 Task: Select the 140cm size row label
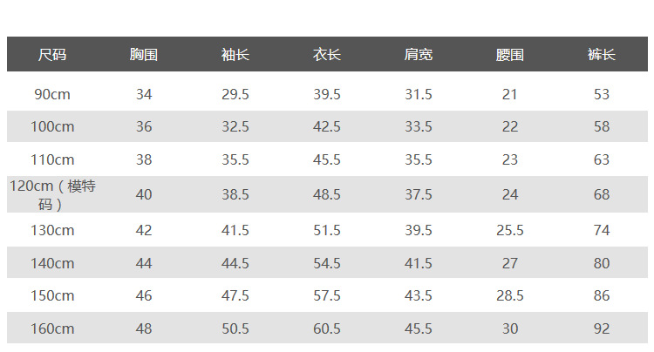point(52,263)
